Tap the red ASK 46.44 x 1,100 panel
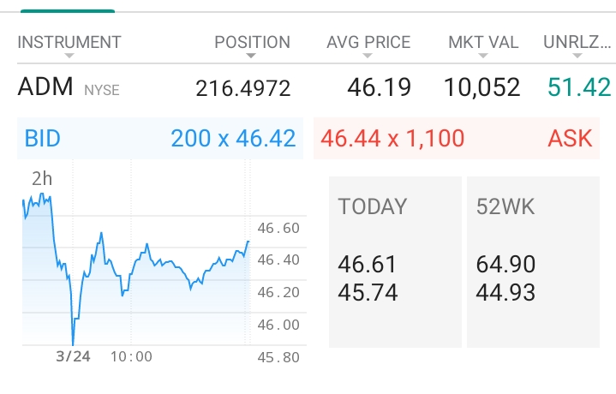Viewport: 616px width, 394px height. point(457,138)
